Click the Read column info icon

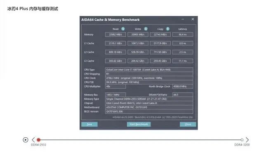[123, 29]
